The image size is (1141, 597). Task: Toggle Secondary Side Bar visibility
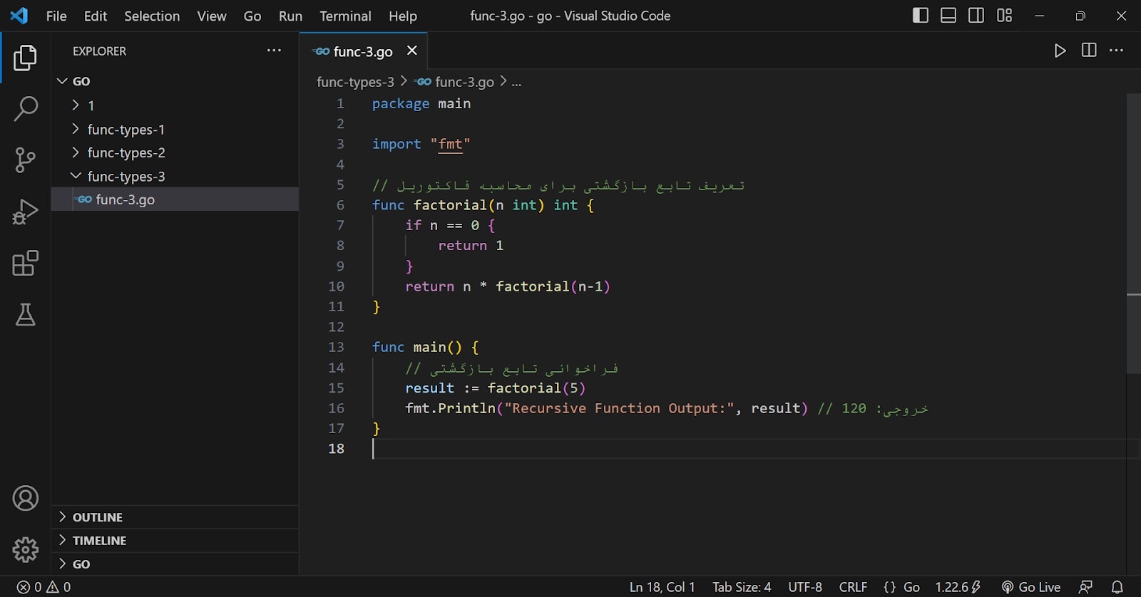pyautogui.click(x=976, y=15)
